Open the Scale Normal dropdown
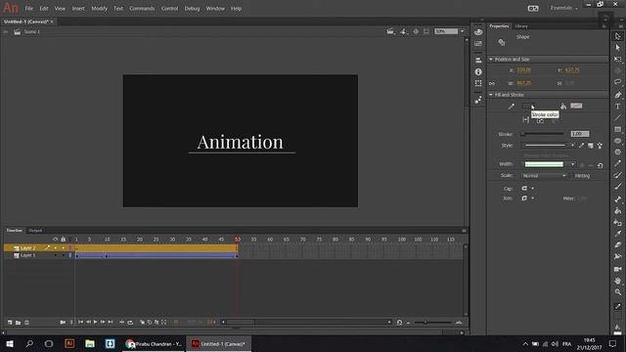Viewport: 626px width, 352px height. (x=544, y=176)
